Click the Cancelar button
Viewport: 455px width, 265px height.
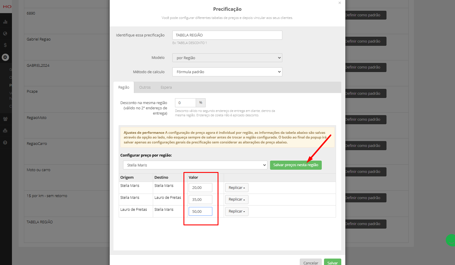click(x=311, y=262)
